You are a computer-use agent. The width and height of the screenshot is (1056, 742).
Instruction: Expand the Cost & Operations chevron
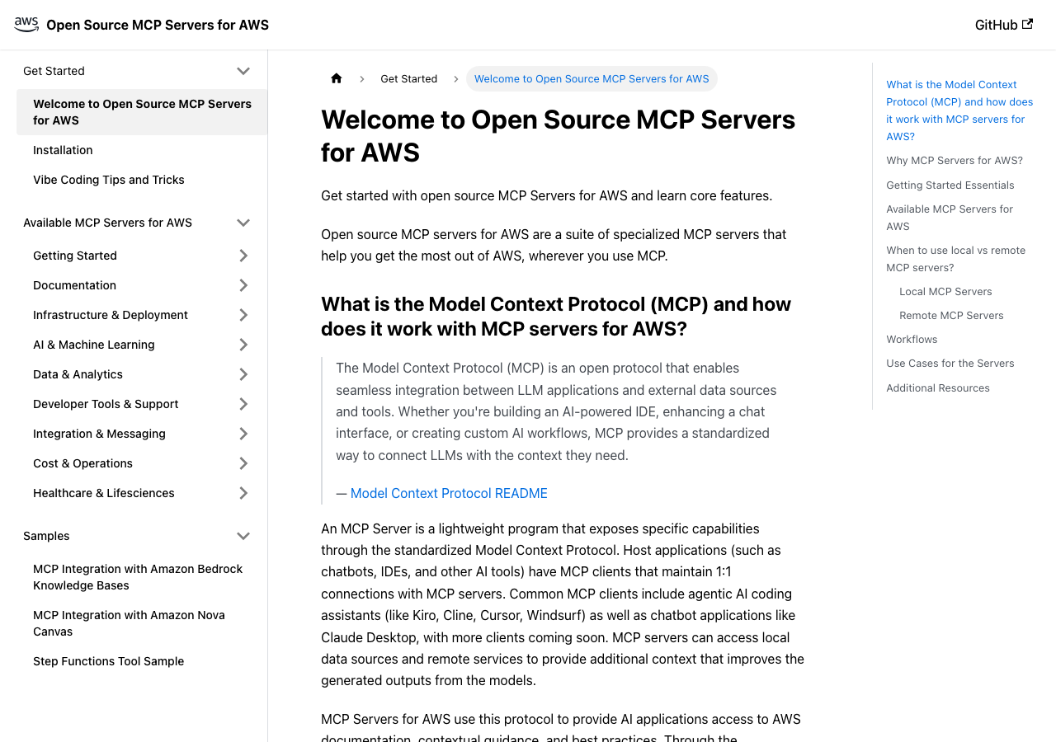pos(243,463)
